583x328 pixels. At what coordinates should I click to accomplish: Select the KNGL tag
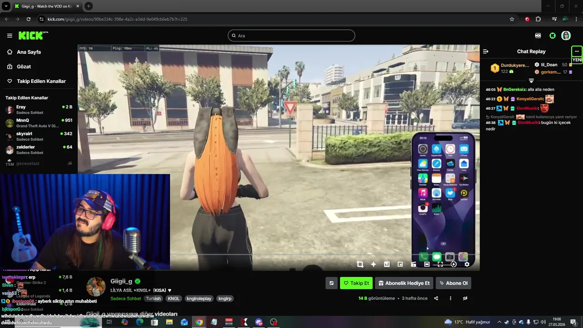[x=174, y=298]
